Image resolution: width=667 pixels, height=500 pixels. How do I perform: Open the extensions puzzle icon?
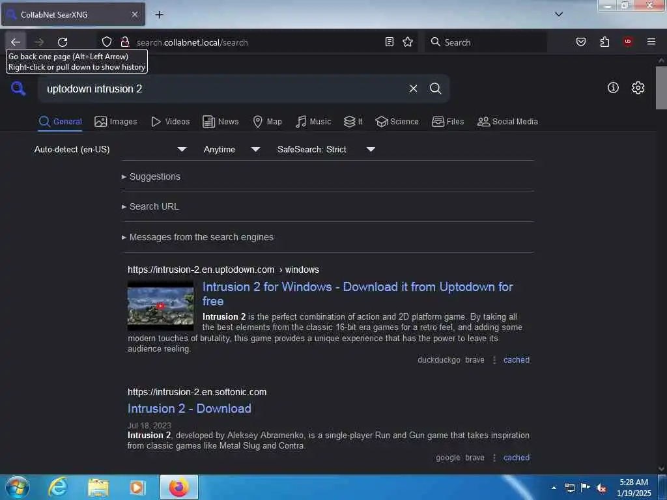click(604, 42)
